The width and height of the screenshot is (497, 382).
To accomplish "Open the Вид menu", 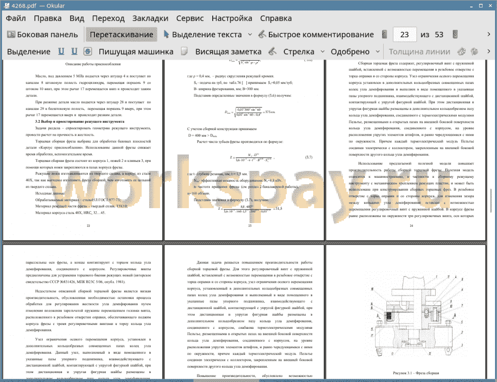I will tap(77, 18).
